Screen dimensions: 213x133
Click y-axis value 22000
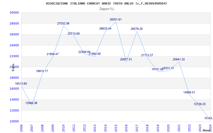pyautogui.click(x=14, y=56)
